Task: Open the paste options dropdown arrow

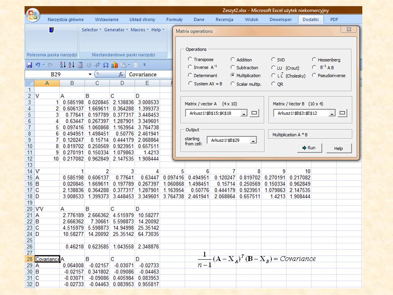Action: point(129,65)
